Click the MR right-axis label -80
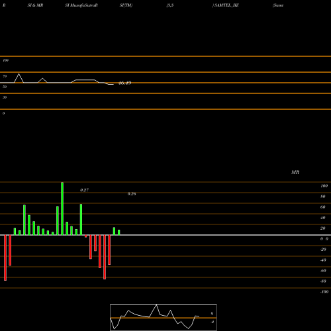Viewport: 331px width, 331px height. pos(323,281)
